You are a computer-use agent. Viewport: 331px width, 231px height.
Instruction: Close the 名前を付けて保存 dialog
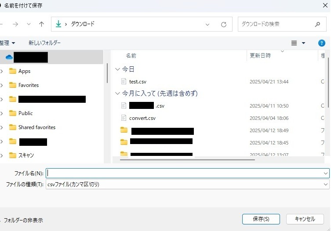[x=325, y=5]
